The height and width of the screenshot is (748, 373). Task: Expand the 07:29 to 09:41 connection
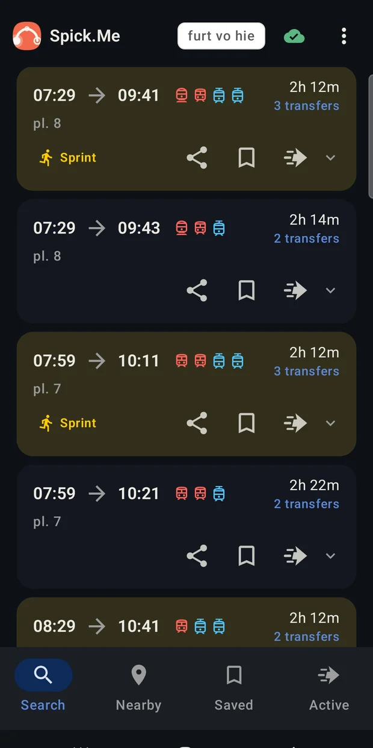point(330,158)
